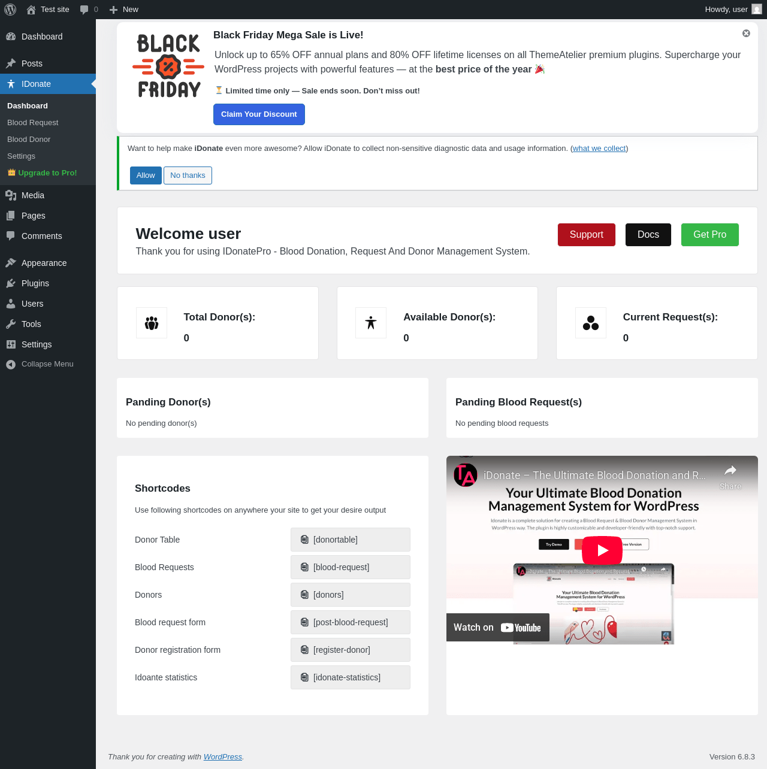The height and width of the screenshot is (769, 767).
Task: Click Allow for diagnostic data
Action: click(x=146, y=175)
